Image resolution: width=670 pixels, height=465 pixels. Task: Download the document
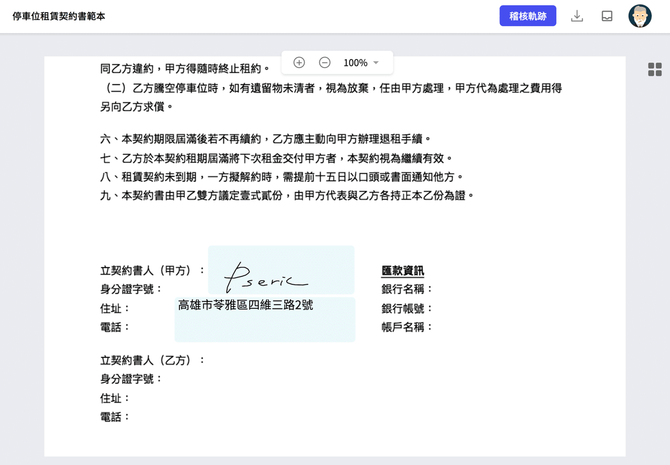click(577, 16)
